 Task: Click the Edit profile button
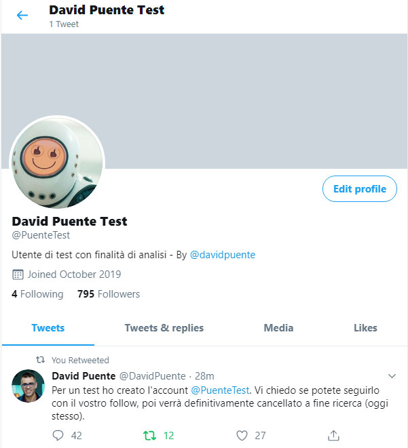click(x=360, y=189)
